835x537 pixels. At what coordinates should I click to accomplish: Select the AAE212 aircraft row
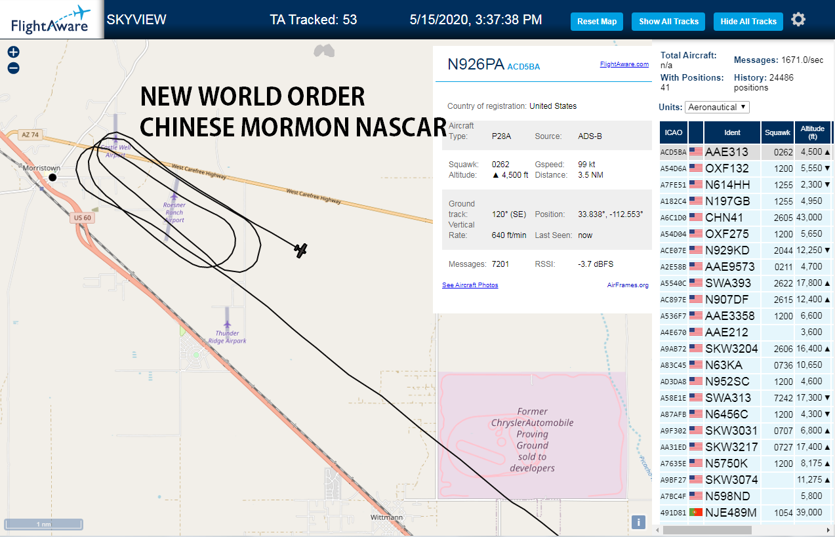[746, 332]
